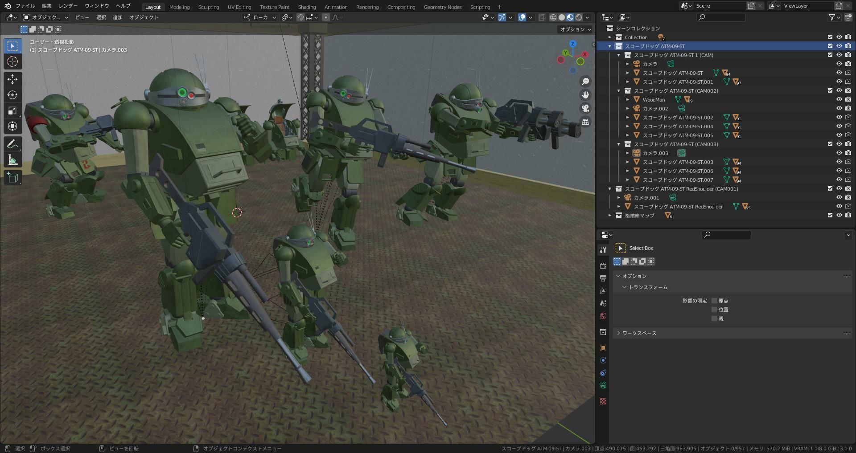This screenshot has height=453, width=856.
Task: Collapse スコープドッグ ATM-09-ST collection
Action: click(x=610, y=46)
